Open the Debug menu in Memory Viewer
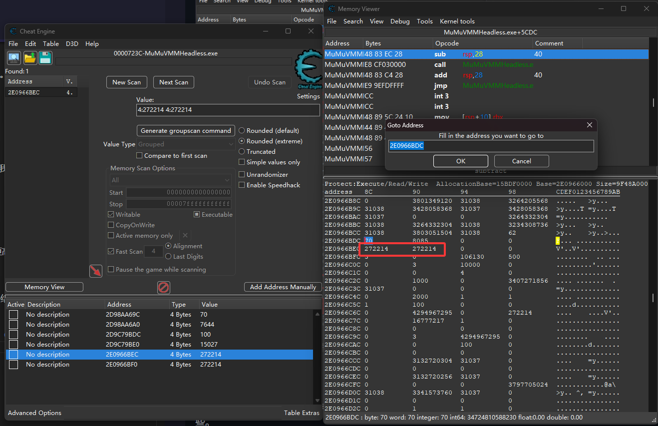Image resolution: width=658 pixels, height=426 pixels. click(400, 21)
